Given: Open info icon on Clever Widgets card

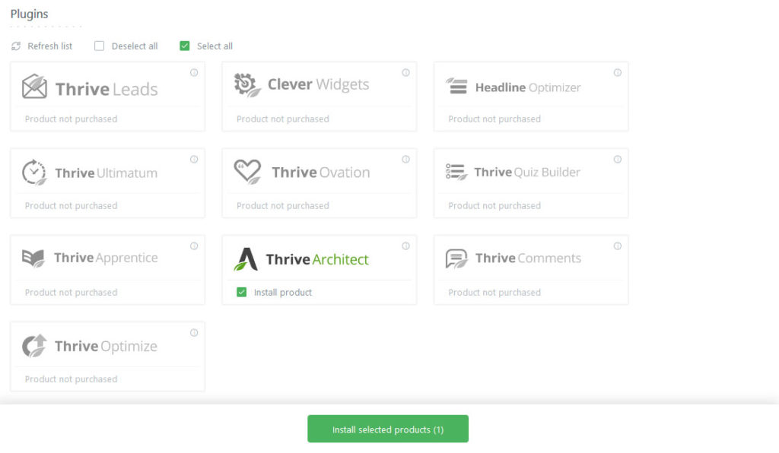Looking at the screenshot, I should pos(406,72).
